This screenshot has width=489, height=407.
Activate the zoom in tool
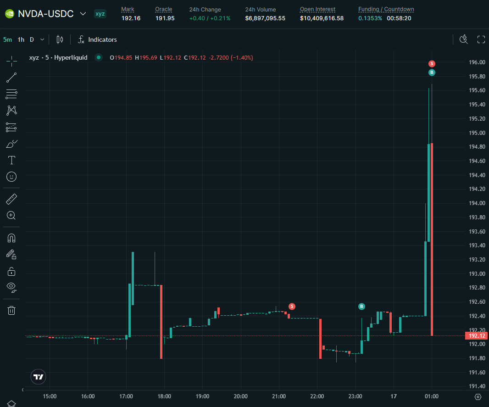coord(11,216)
